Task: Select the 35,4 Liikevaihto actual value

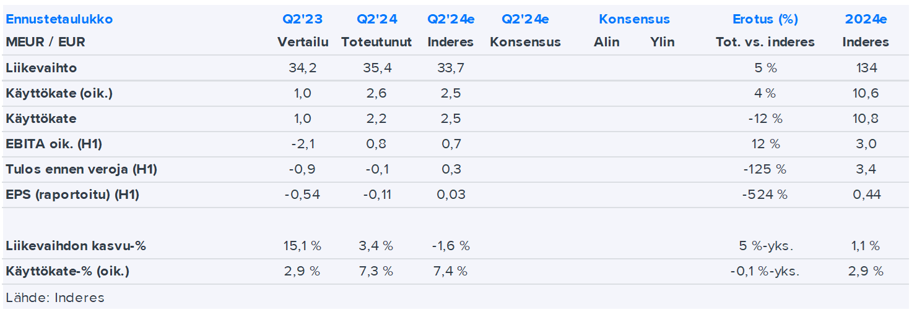Action: pos(377,68)
